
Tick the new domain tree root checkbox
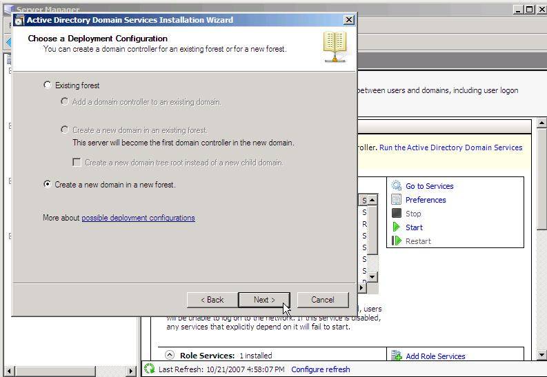tap(77, 163)
